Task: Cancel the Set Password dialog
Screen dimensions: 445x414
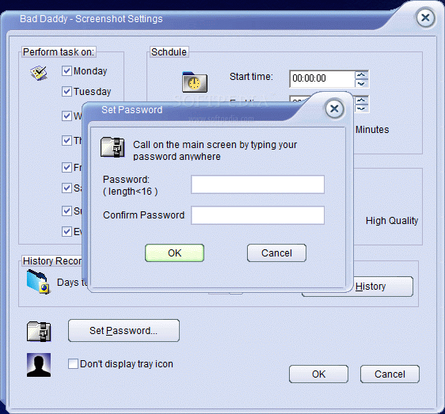Action: tap(276, 253)
